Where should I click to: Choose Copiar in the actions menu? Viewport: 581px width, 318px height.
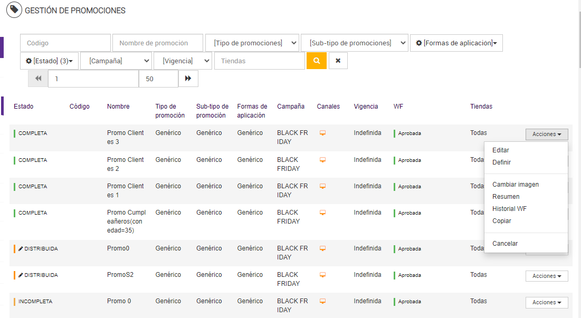[501, 221]
